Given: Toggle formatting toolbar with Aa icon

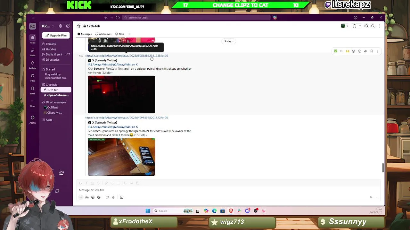Looking at the screenshot, I should [x=87, y=197].
